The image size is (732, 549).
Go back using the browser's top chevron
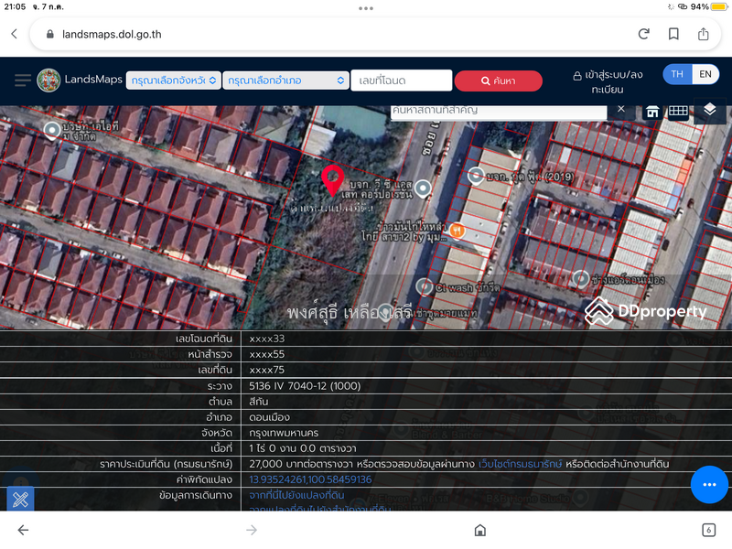tap(15, 34)
